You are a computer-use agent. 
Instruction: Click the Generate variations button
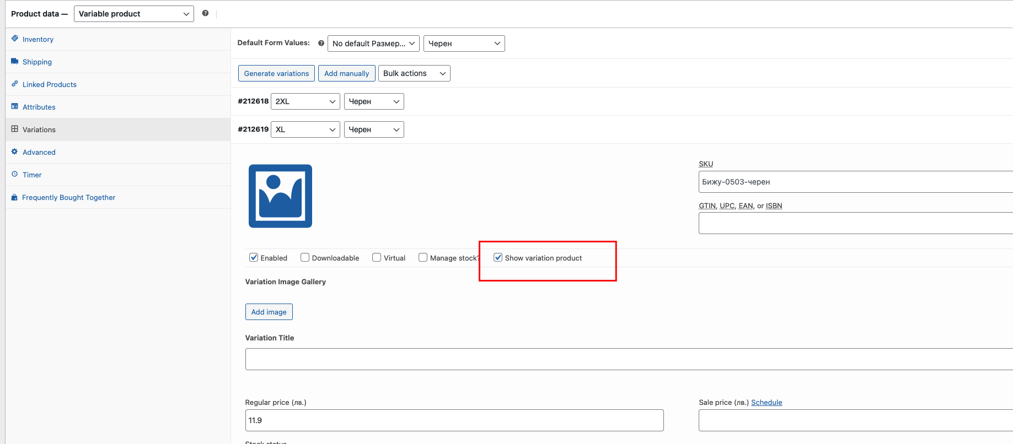click(276, 73)
